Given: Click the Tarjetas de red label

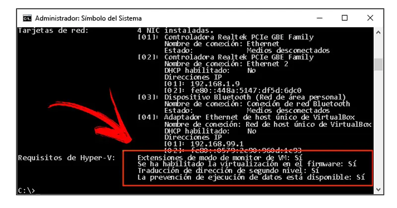Looking at the screenshot, I should click(x=53, y=31).
